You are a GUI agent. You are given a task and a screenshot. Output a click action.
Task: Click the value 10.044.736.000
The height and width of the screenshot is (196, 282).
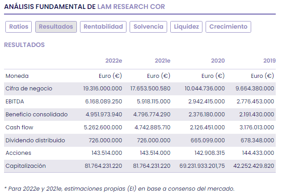(205, 89)
